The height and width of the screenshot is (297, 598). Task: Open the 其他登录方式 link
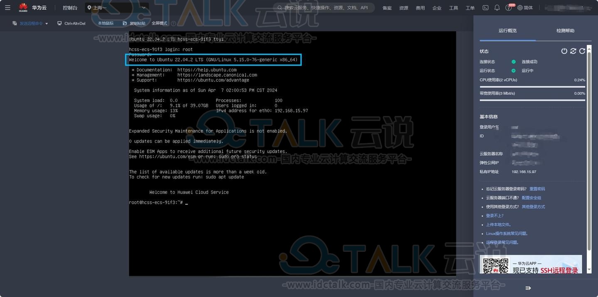point(533,207)
